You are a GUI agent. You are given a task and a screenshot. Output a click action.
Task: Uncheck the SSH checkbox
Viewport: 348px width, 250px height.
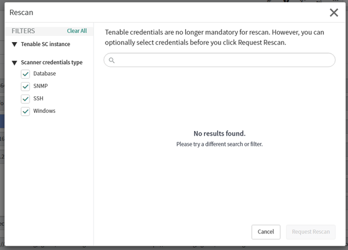(x=25, y=99)
